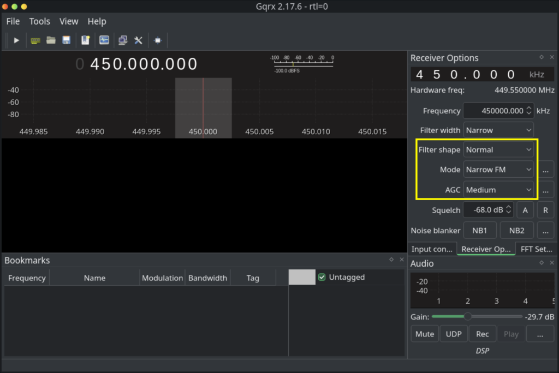559x373 pixels.
Task: Sort bookmarks by Tag column
Action: pos(253,278)
